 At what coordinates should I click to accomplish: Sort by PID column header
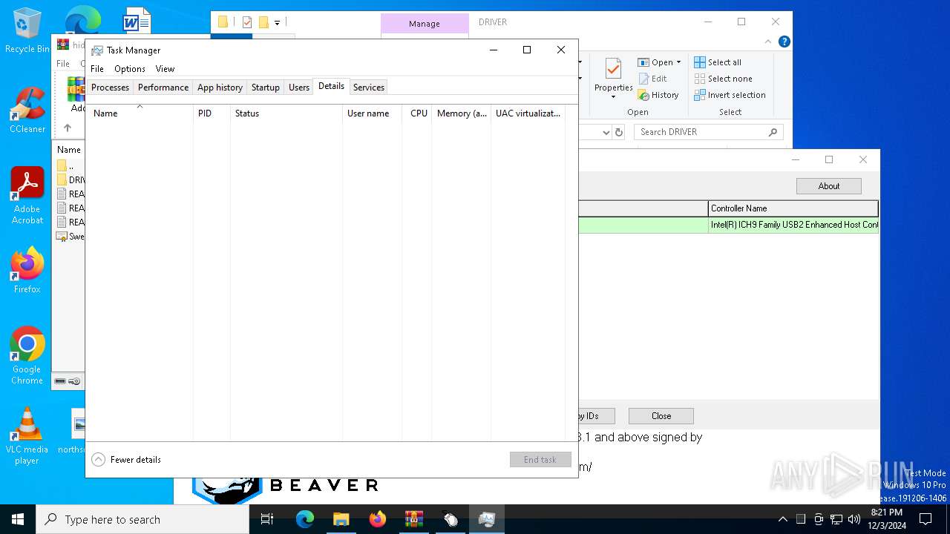point(212,113)
